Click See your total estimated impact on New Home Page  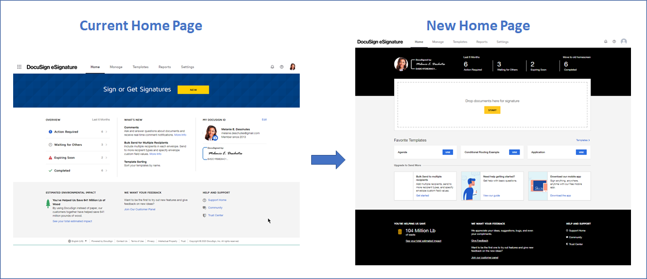423,241
